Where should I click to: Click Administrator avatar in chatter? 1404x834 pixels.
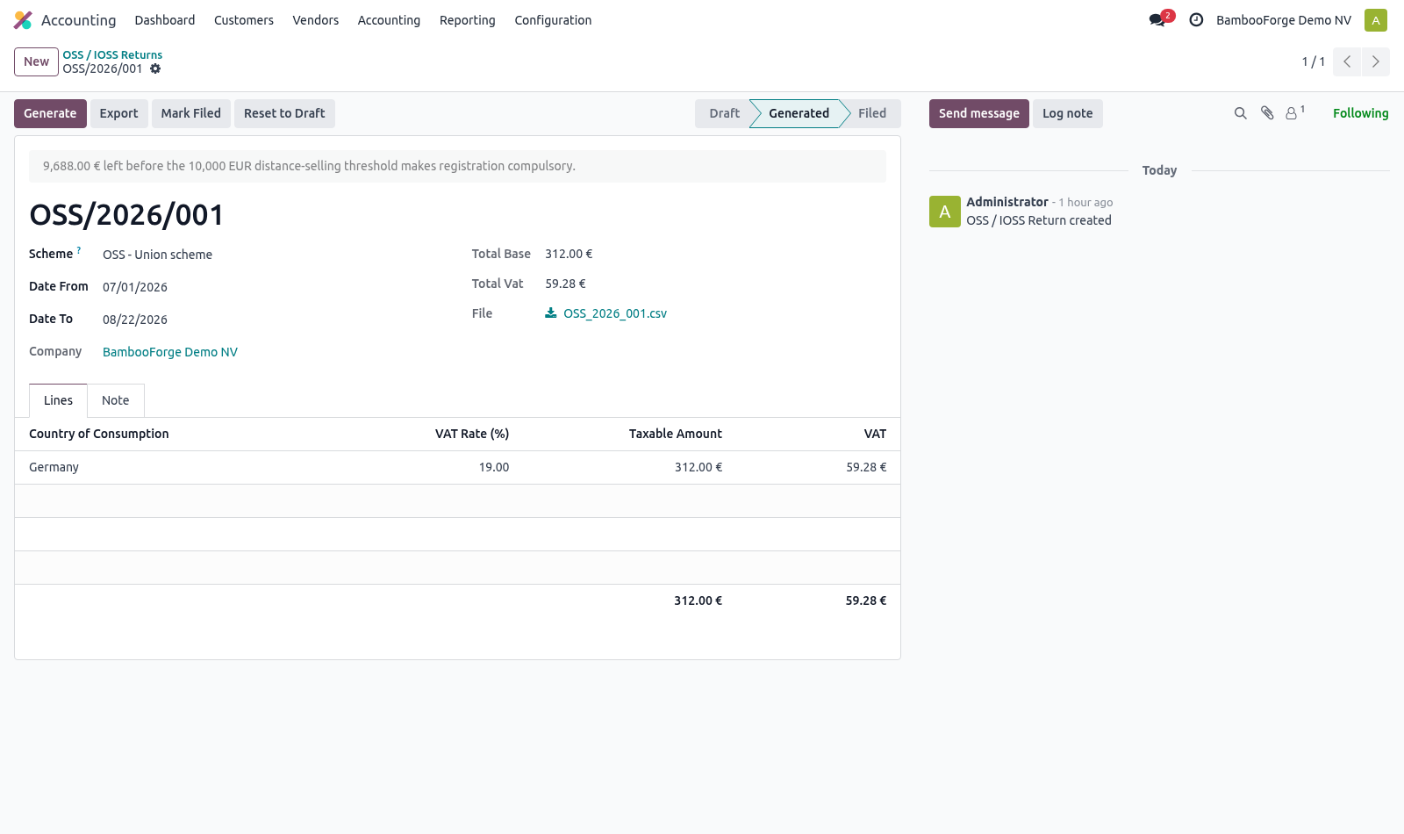[945, 212]
